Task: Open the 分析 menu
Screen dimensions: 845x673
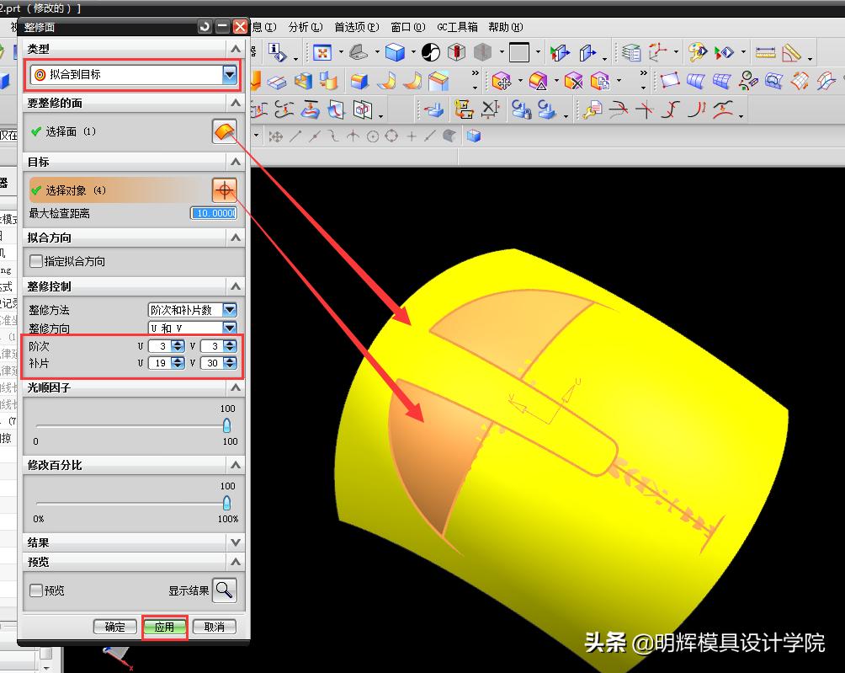Action: pos(304,27)
